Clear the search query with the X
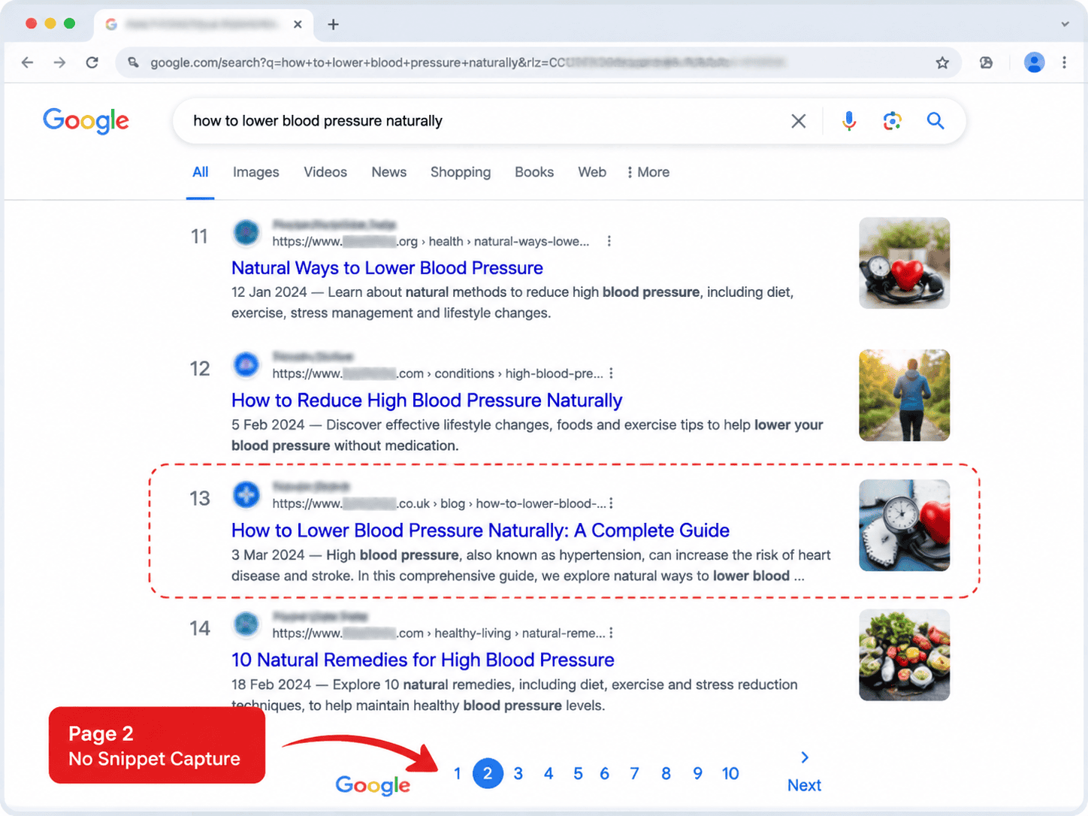Viewport: 1088px width, 816px height. coord(799,121)
